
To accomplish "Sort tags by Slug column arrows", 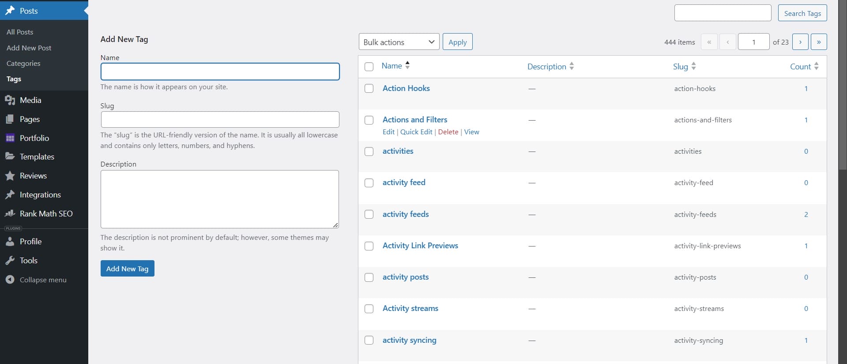I will pos(693,66).
